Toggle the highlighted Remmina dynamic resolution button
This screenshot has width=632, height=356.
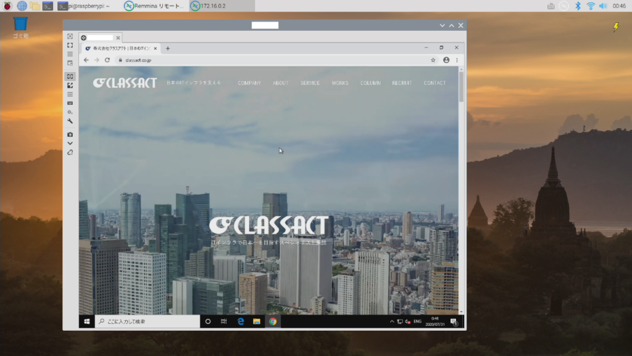[70, 76]
